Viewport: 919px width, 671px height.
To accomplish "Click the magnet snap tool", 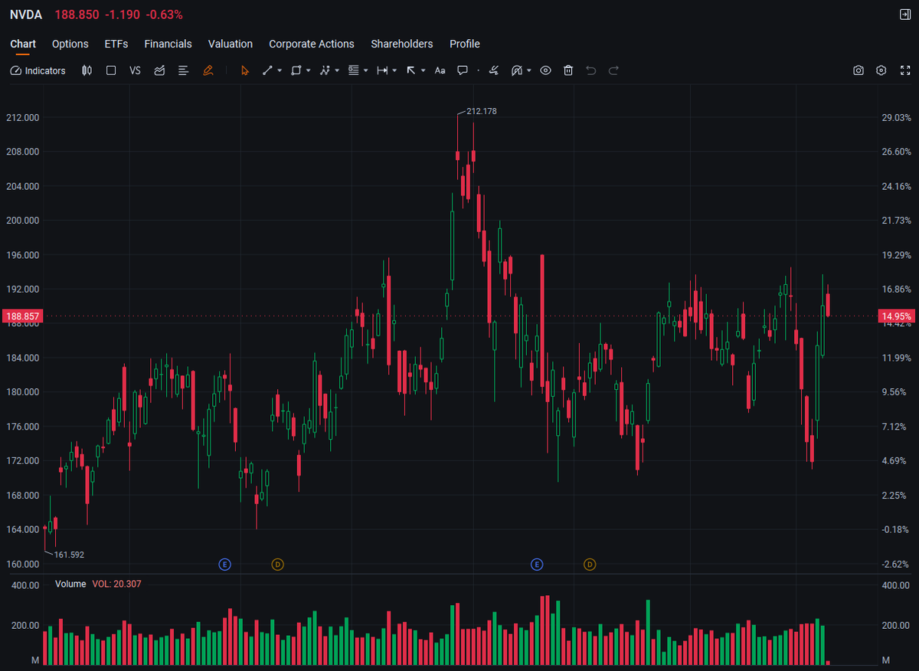I will pos(516,70).
